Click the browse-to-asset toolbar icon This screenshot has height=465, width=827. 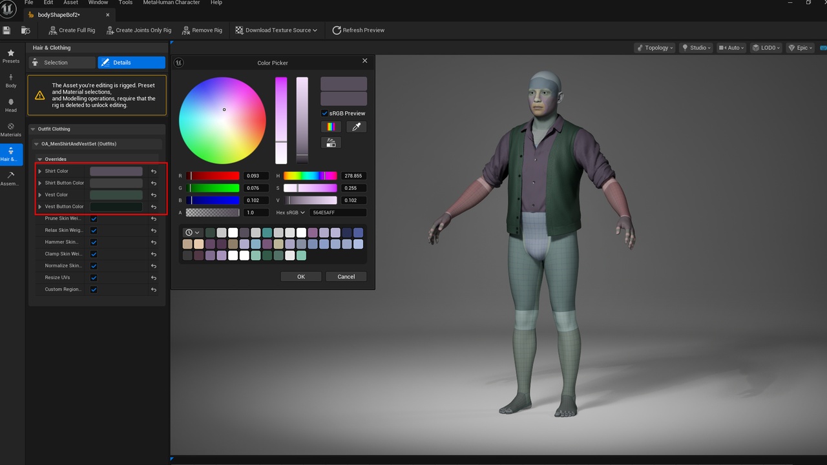(x=26, y=30)
